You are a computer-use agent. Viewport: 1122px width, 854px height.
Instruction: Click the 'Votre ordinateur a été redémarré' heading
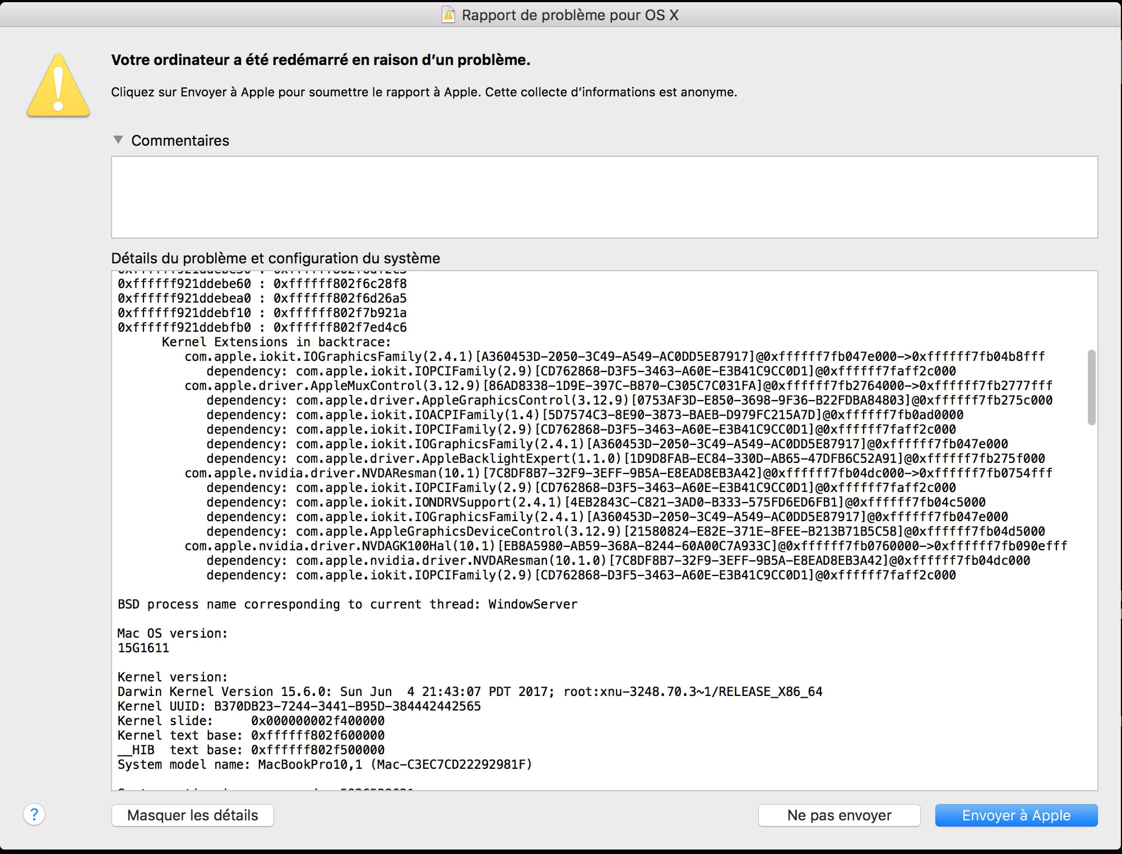321,60
